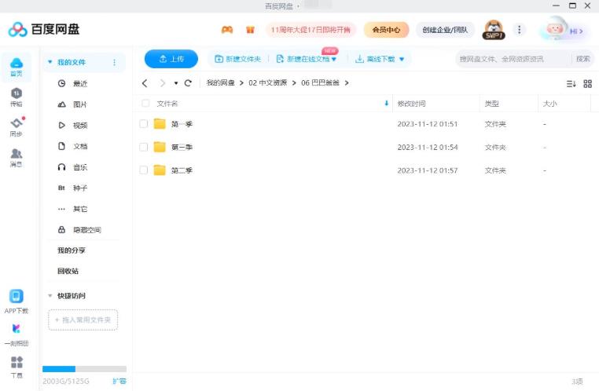Image resolution: width=599 pixels, height=391 pixels.
Task: Go to 我的网盘 breadcrumb
Action: 220,82
